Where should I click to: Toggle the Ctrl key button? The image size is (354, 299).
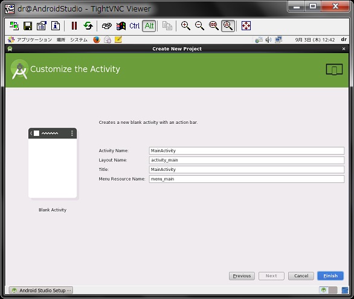(x=135, y=26)
